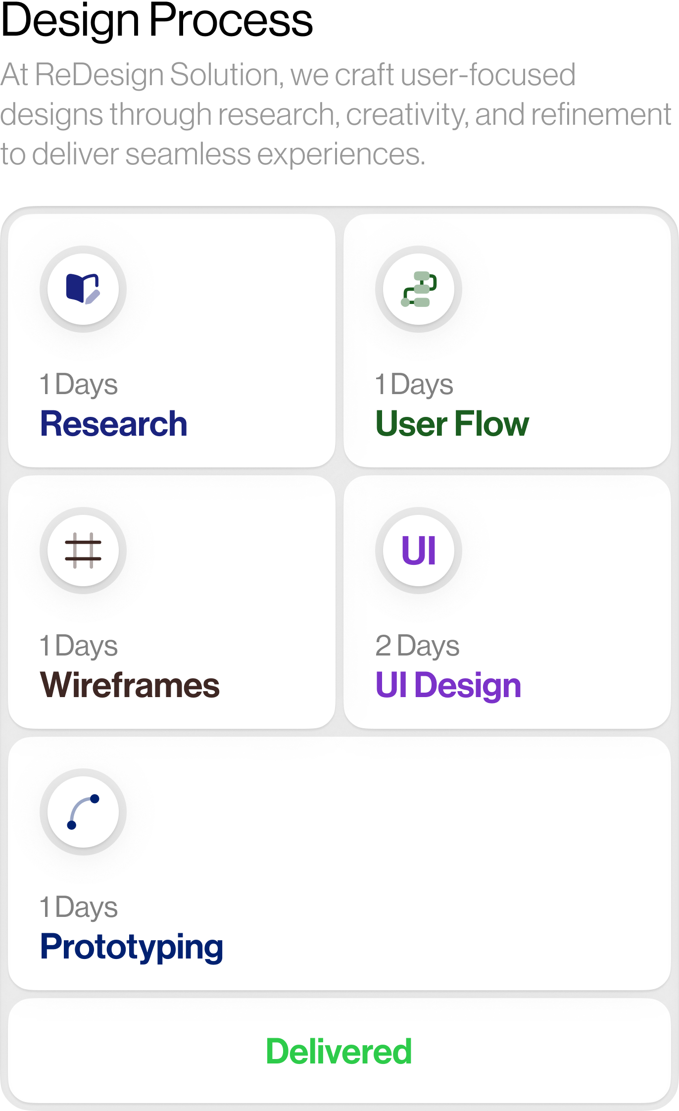The width and height of the screenshot is (679, 1111).
Task: Open the Research heading text
Action: (114, 424)
